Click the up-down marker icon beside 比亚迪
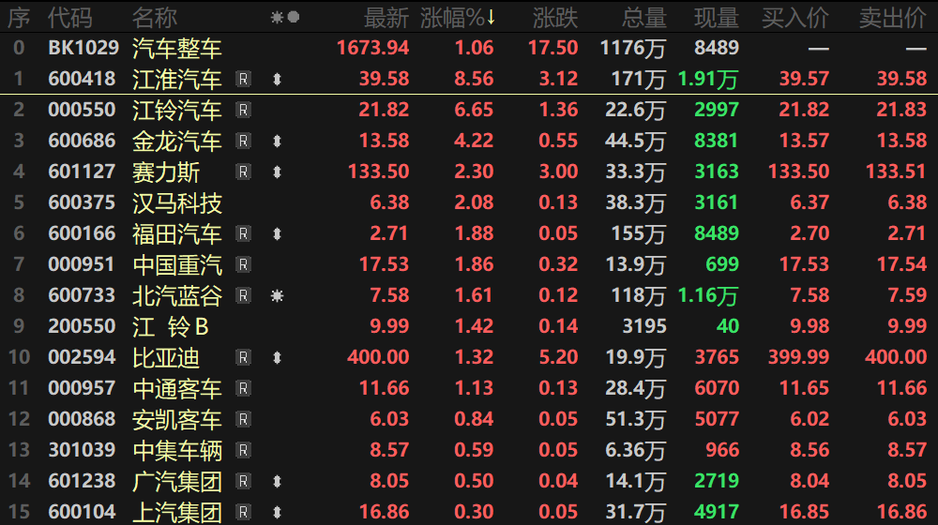 [277, 357]
